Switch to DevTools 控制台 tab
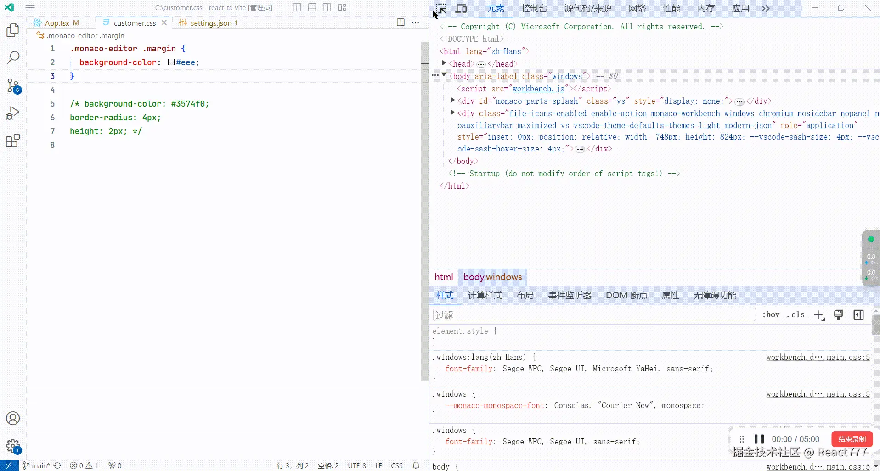Image resolution: width=880 pixels, height=471 pixels. pyautogui.click(x=535, y=9)
